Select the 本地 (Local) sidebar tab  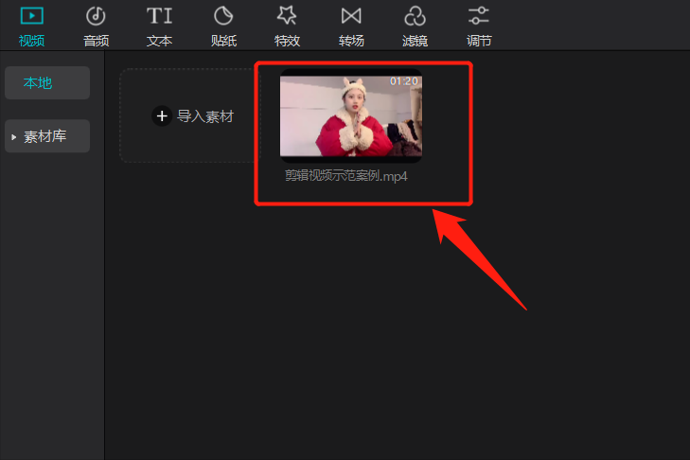click(x=47, y=82)
